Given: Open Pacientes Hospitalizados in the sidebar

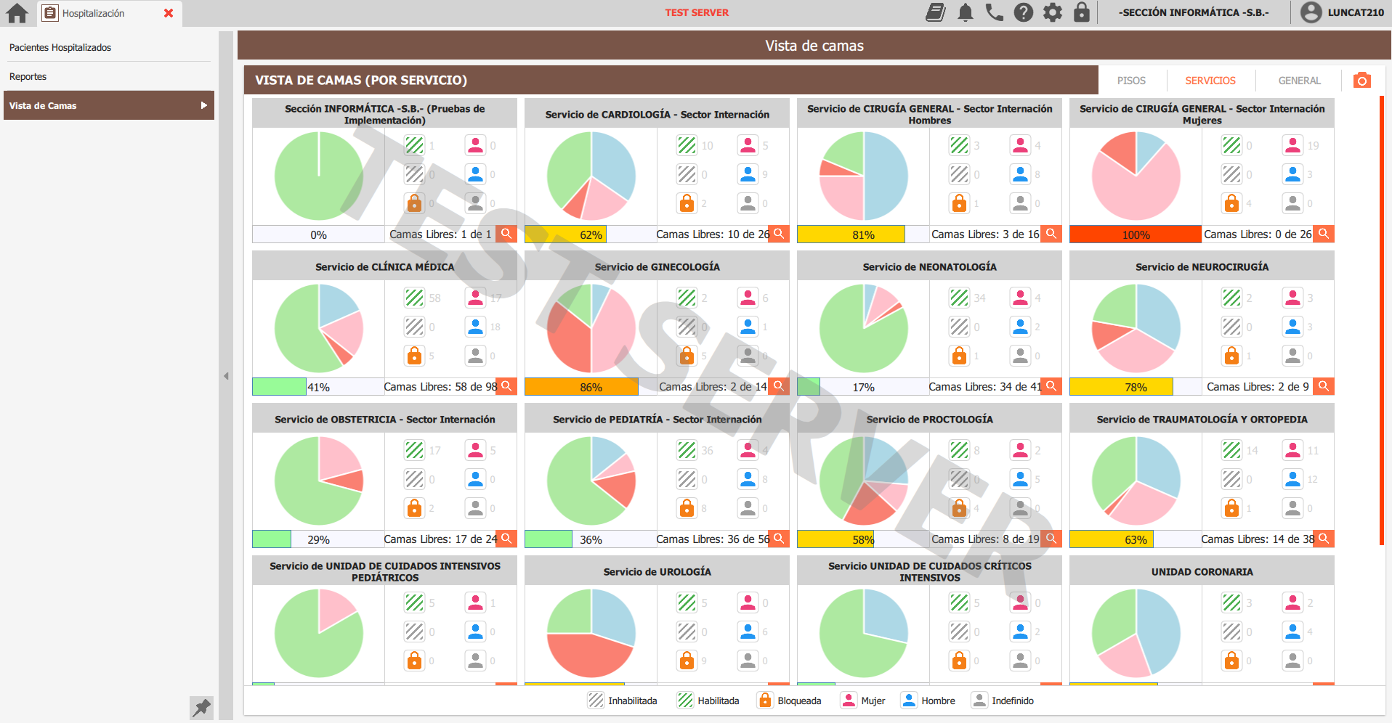Looking at the screenshot, I should coord(60,47).
